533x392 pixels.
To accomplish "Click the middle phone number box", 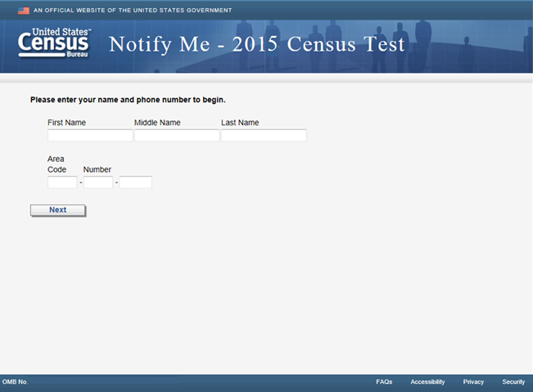I will point(98,182).
